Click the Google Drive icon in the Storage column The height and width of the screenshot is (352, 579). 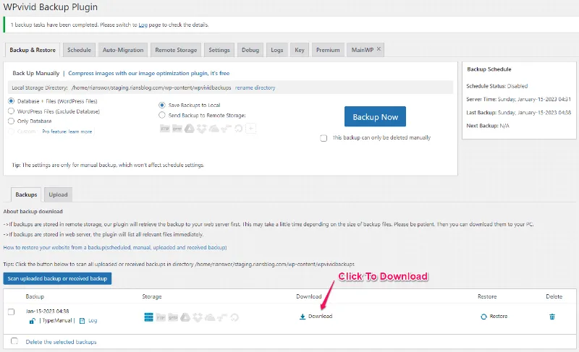tap(185, 317)
